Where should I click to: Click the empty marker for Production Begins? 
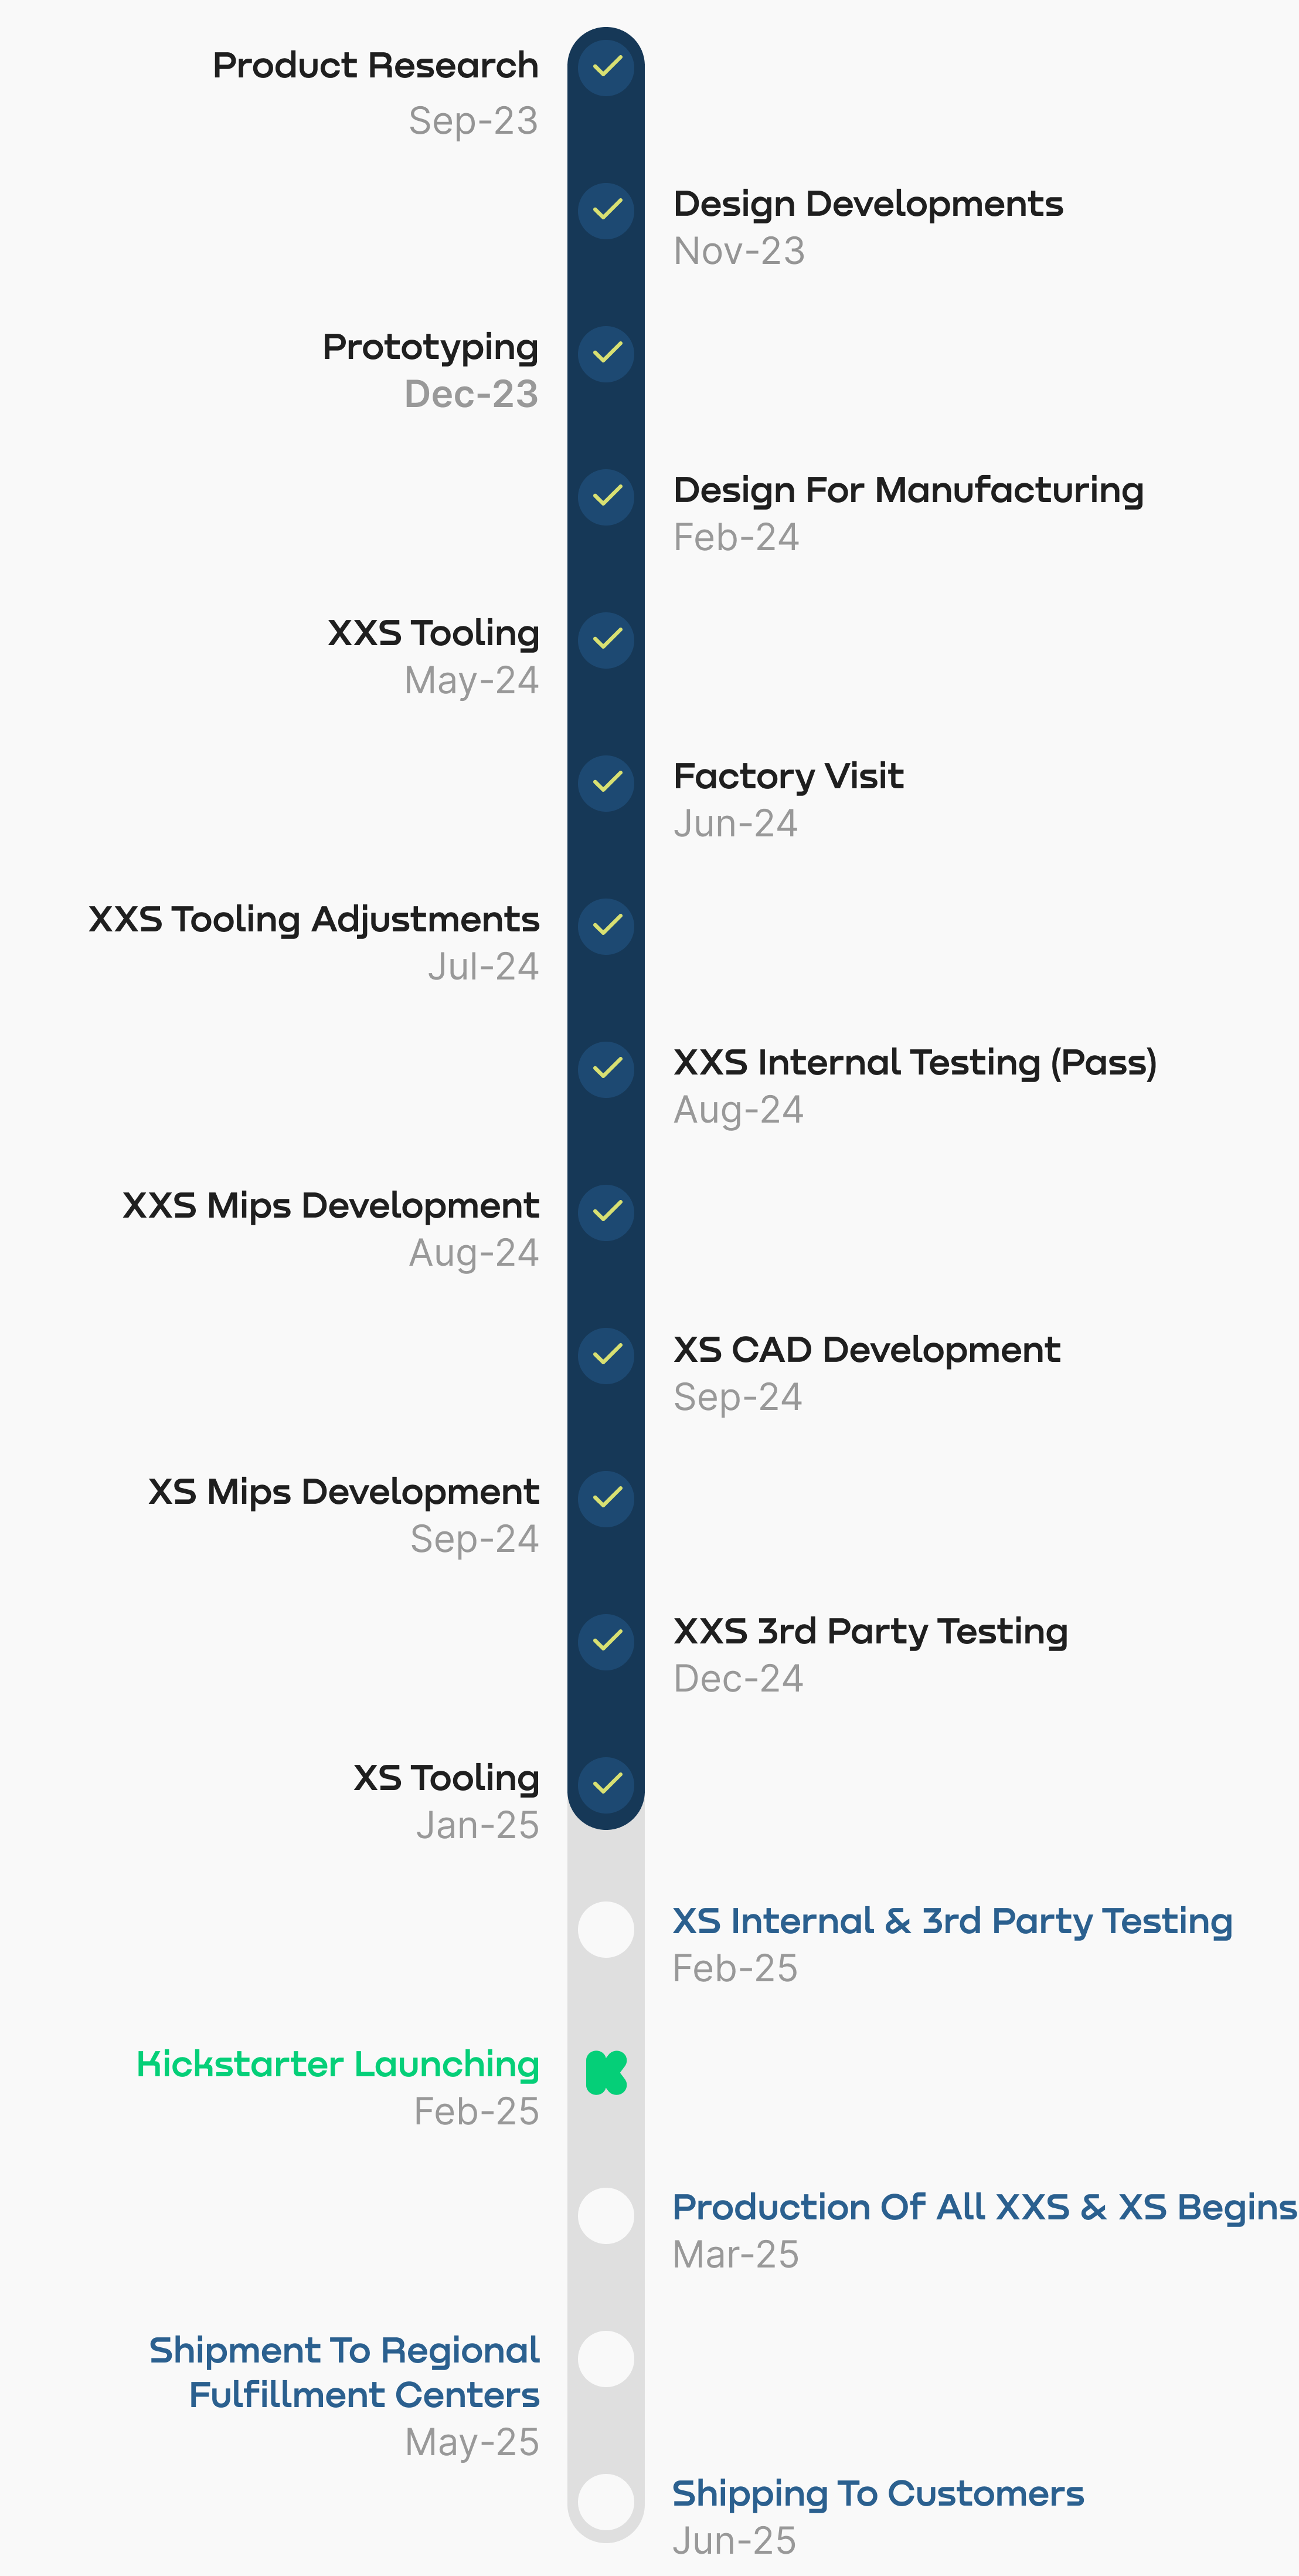[607, 2216]
